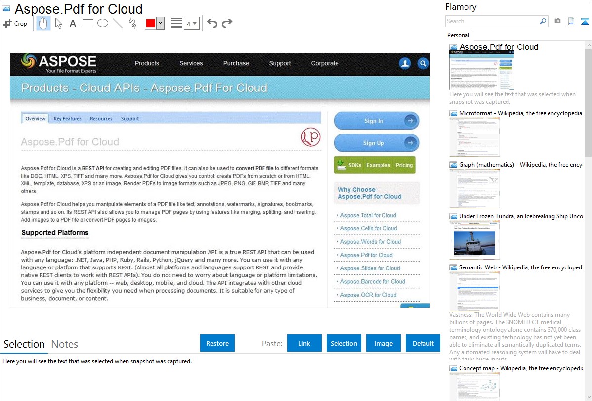Open the Support menu in the black navbar
The image size is (592, 401).
(x=280, y=63)
